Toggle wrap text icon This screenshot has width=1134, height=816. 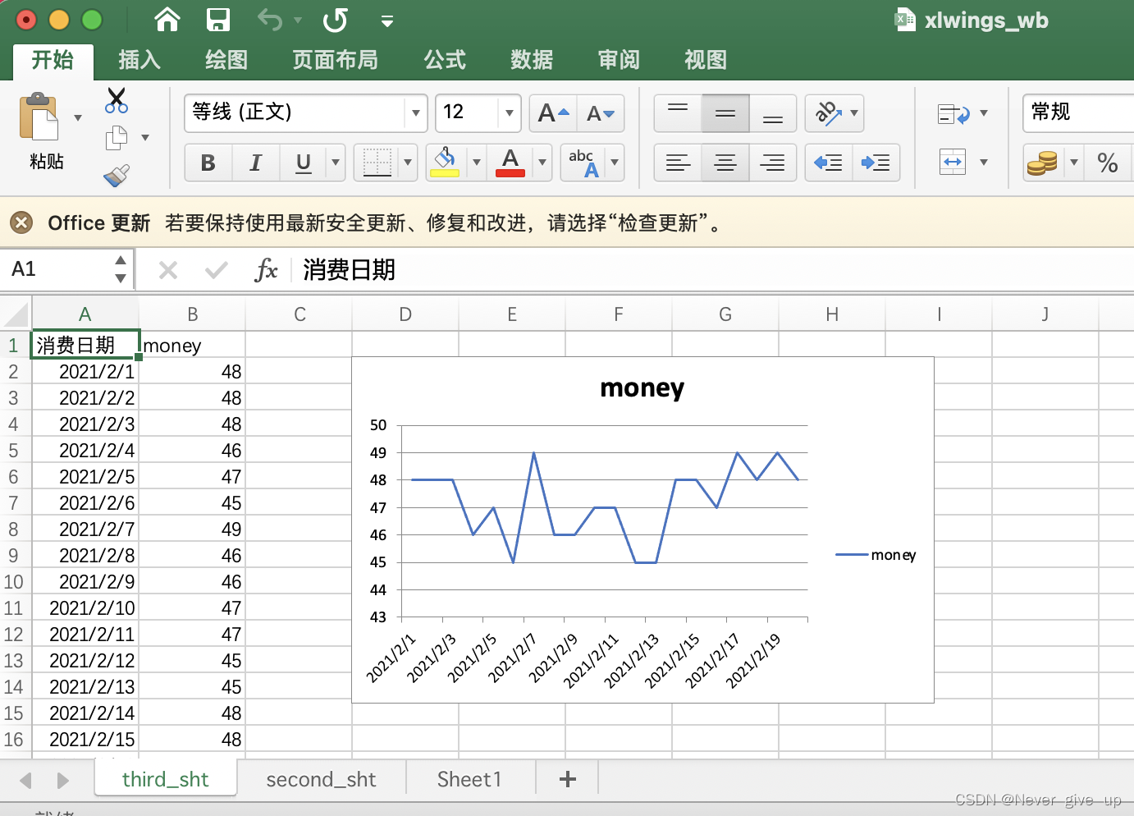click(953, 114)
